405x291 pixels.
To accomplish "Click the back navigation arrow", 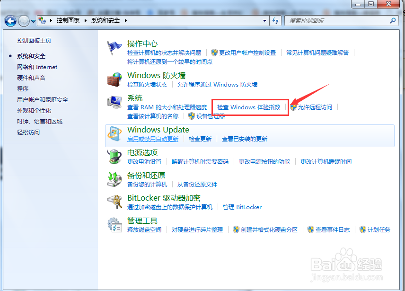I will click(x=10, y=21).
